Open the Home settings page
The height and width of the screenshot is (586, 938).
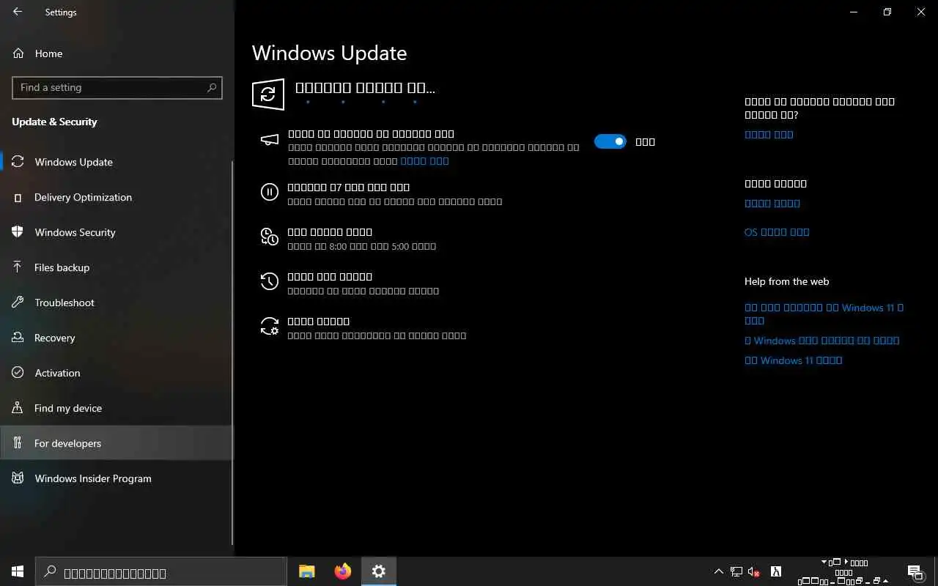pos(117,53)
